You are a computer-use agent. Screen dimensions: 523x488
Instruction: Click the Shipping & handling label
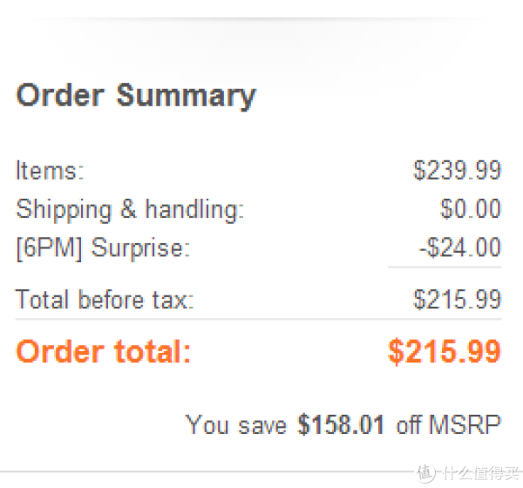pyautogui.click(x=130, y=210)
